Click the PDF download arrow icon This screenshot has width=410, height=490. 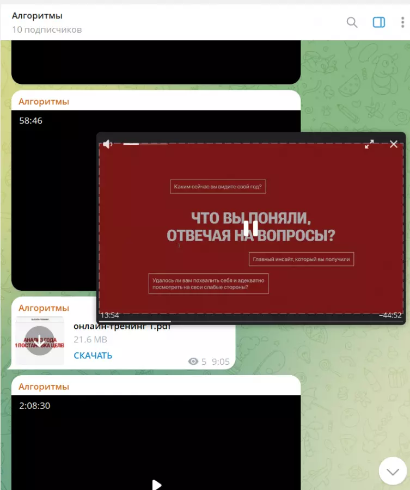[x=40, y=341]
